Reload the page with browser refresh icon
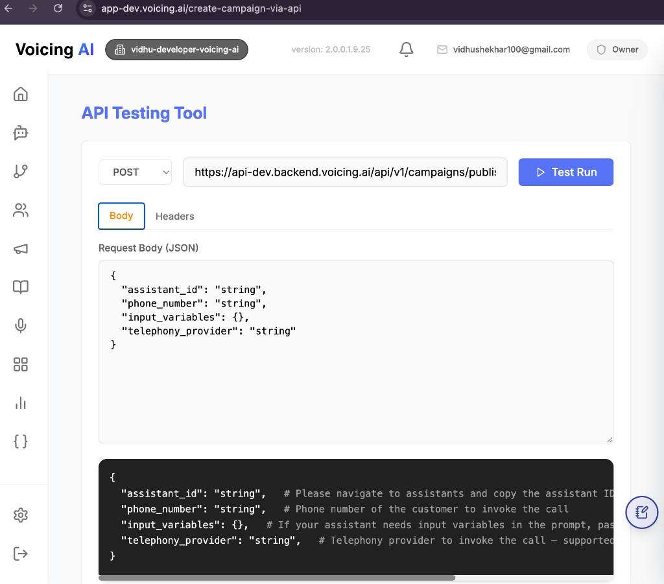This screenshot has width=664, height=584. tap(58, 8)
